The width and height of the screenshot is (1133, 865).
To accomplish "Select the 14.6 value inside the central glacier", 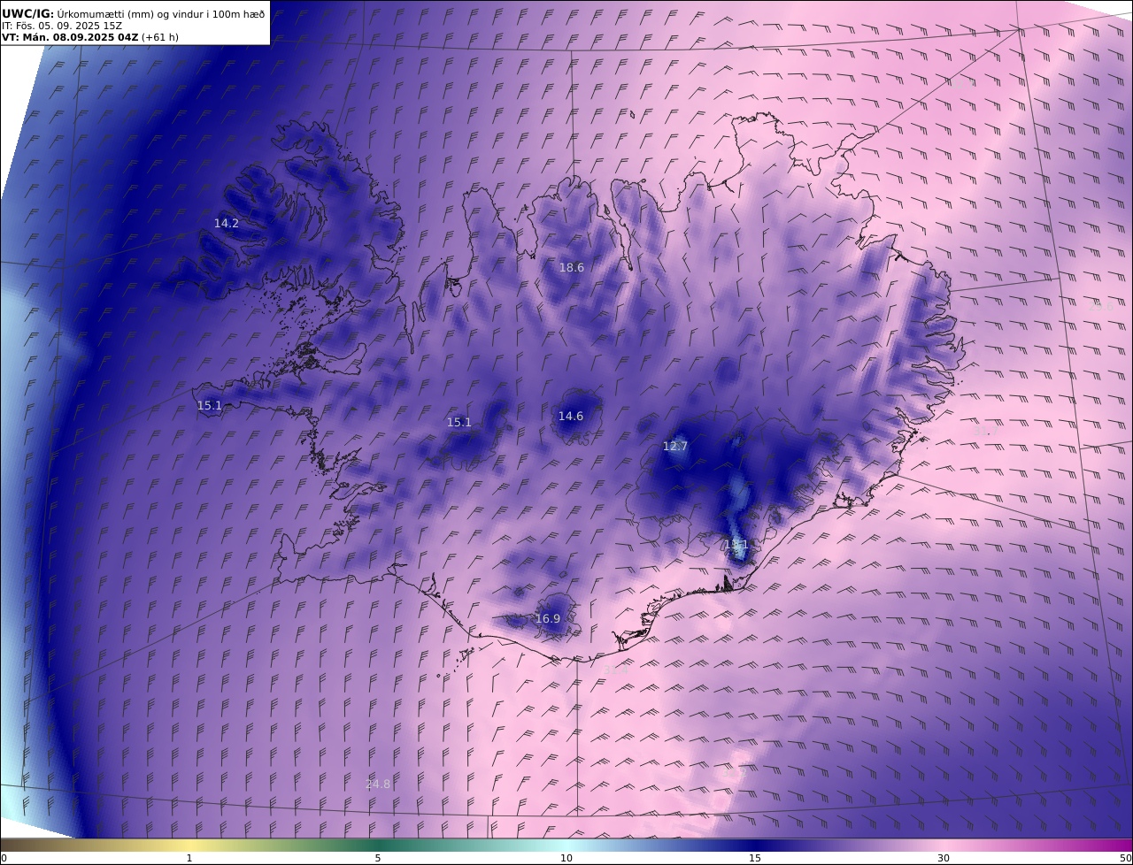I will pyautogui.click(x=571, y=417).
